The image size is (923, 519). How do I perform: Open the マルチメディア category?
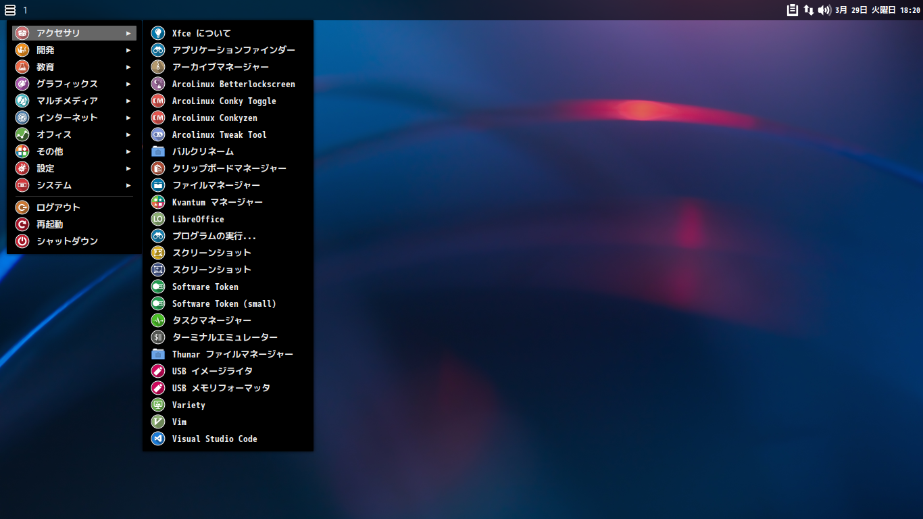74,101
